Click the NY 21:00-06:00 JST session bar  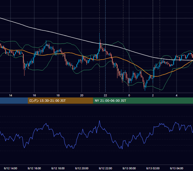143,101
